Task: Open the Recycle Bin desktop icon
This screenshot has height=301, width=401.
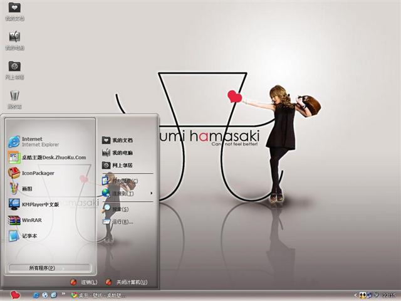Action: pyautogui.click(x=14, y=99)
